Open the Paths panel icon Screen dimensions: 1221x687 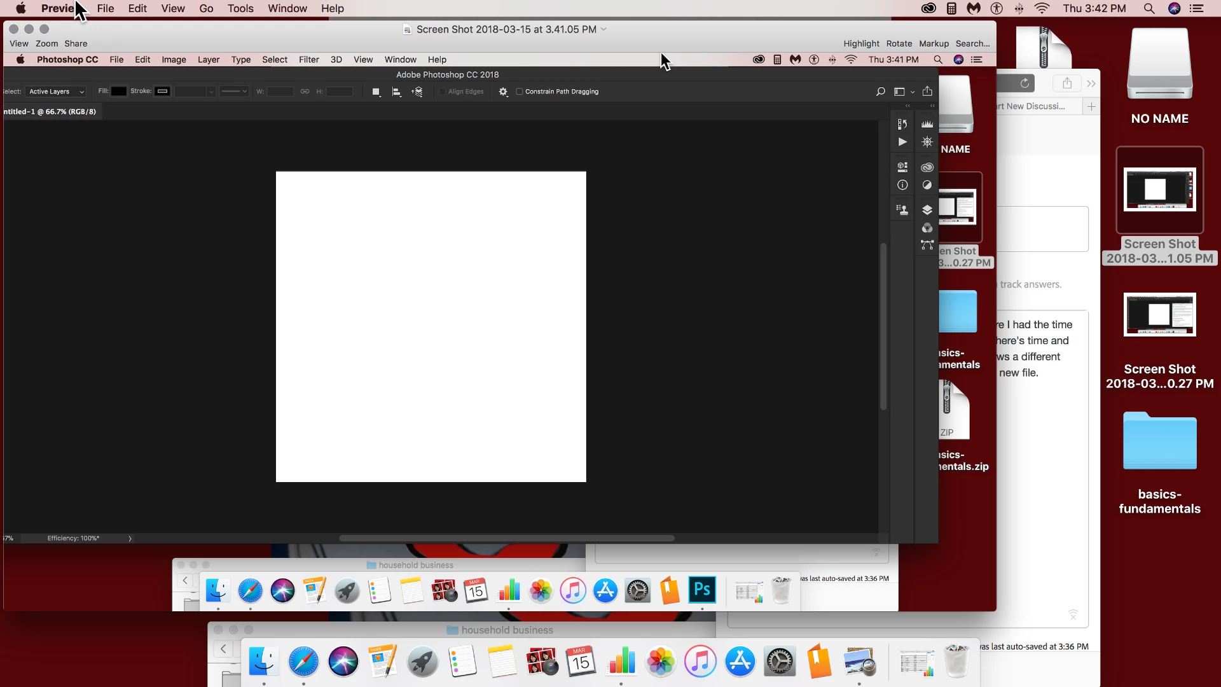(x=927, y=245)
